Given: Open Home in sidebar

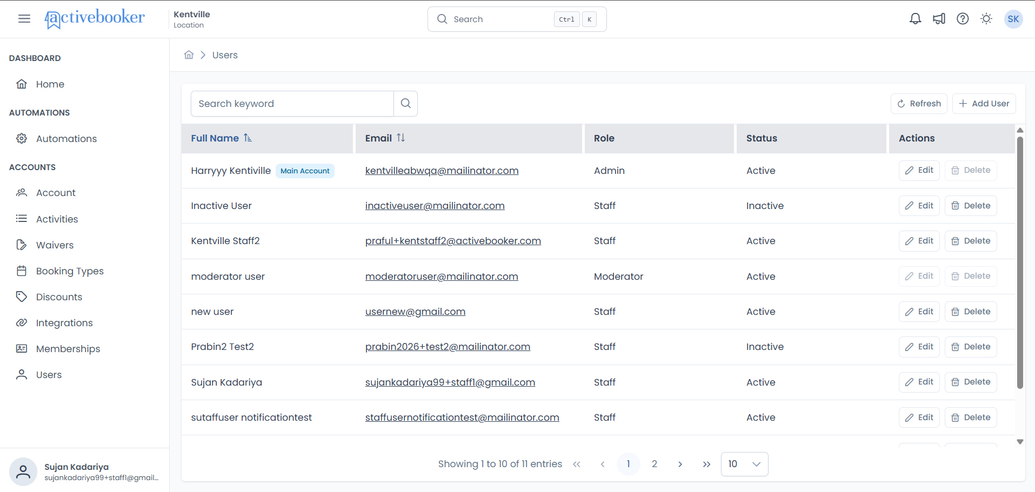Looking at the screenshot, I should [50, 84].
